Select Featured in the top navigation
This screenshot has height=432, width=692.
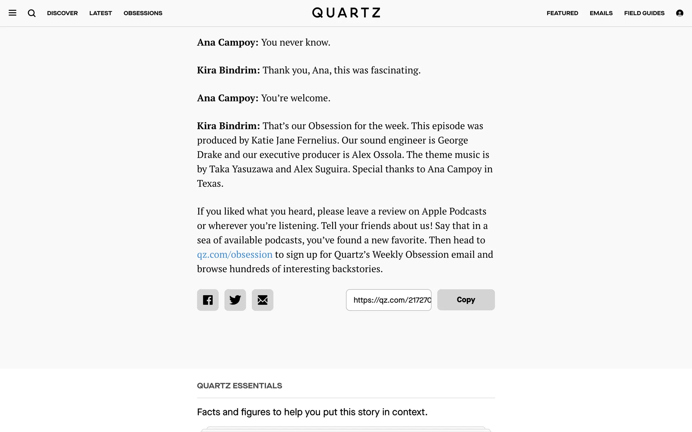[562, 13]
